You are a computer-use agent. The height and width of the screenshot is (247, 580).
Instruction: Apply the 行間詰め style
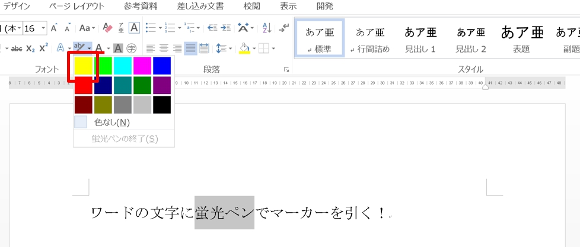(370, 38)
